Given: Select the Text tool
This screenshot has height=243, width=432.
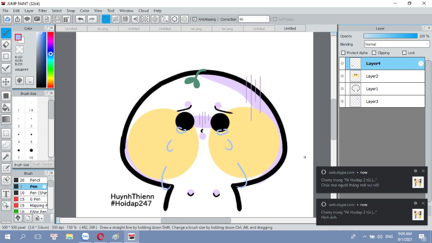Looking at the screenshot, I should coord(6,194).
